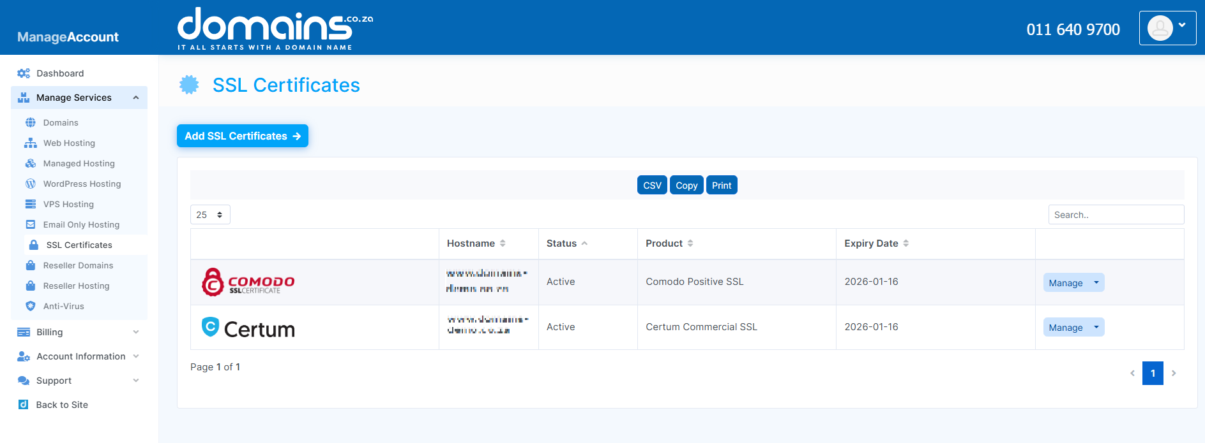The width and height of the screenshot is (1205, 443).
Task: Open Web Hosting in the sidebar
Action: click(x=69, y=143)
